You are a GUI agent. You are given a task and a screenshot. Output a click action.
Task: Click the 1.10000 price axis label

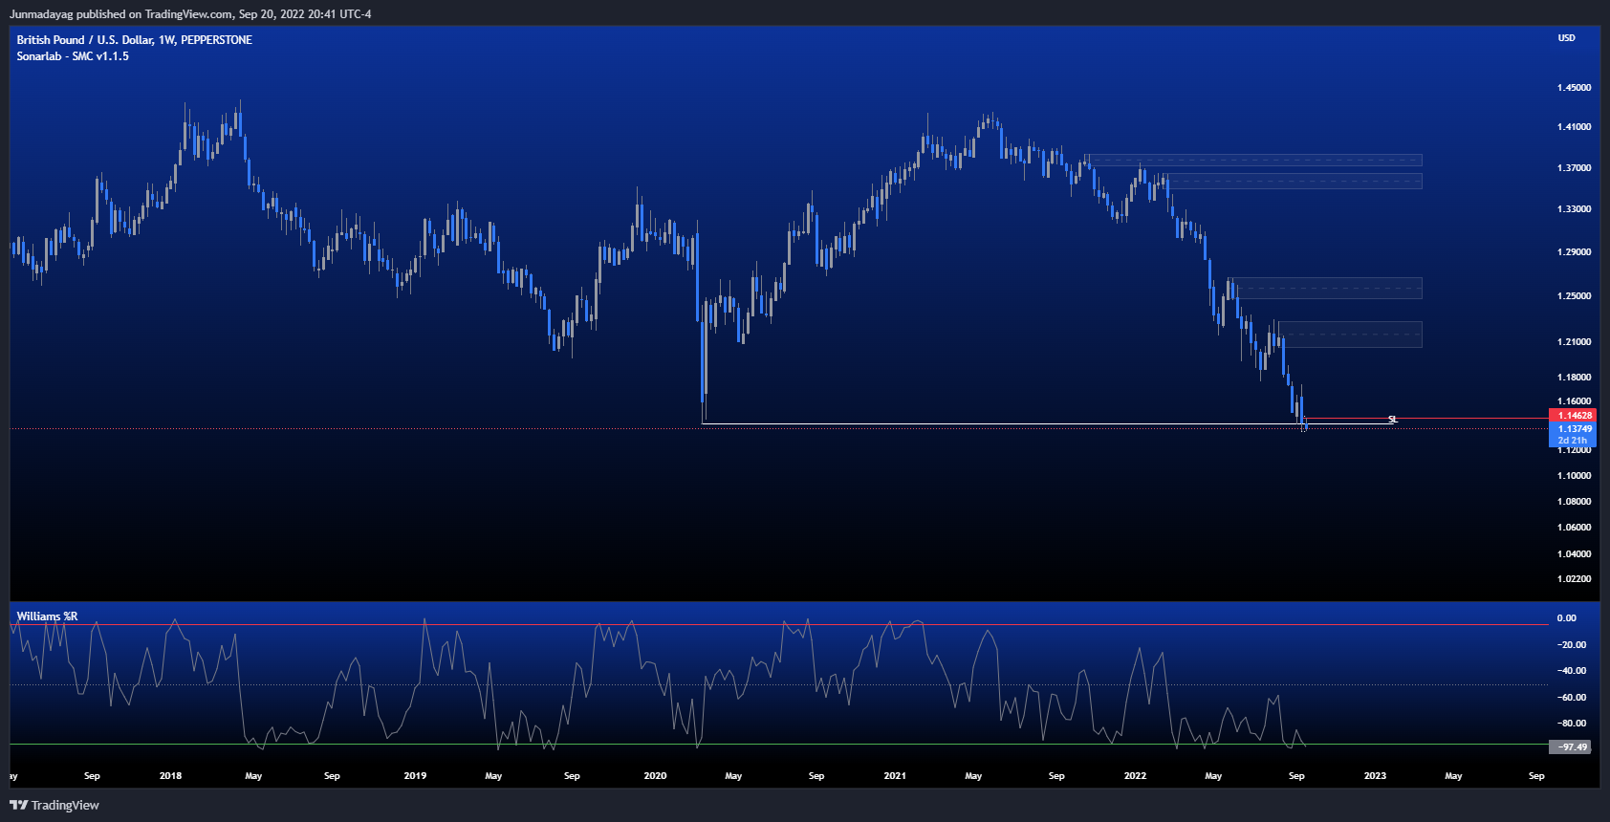(x=1574, y=476)
